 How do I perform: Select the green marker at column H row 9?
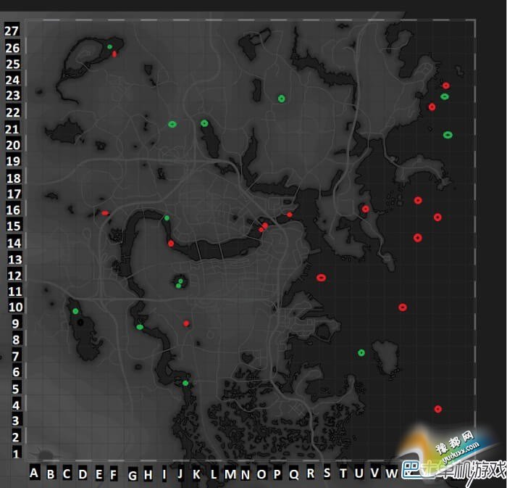[x=140, y=327]
